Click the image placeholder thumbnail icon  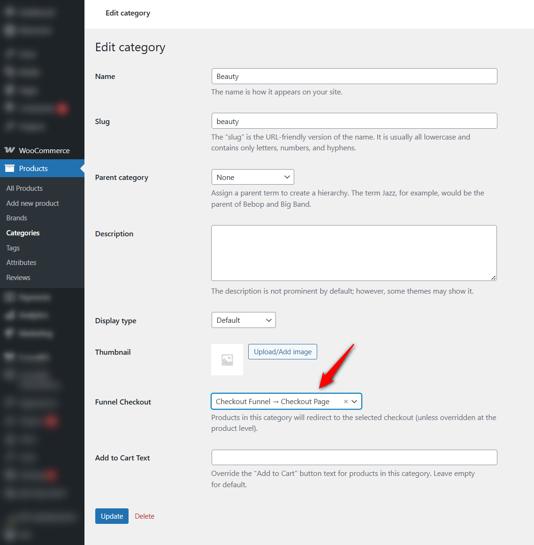click(227, 359)
